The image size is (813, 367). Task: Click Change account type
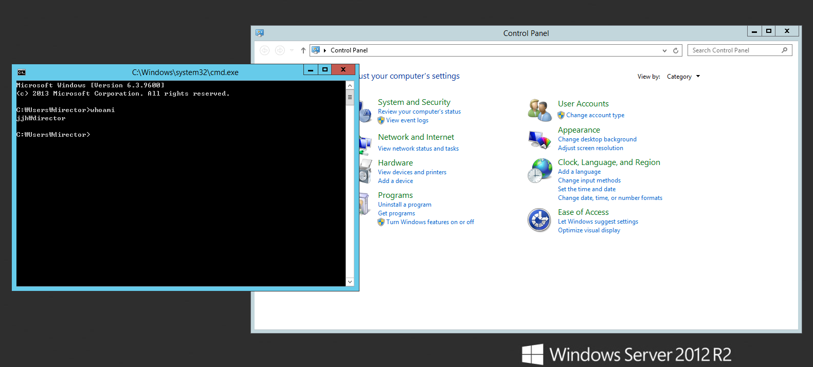[595, 115]
